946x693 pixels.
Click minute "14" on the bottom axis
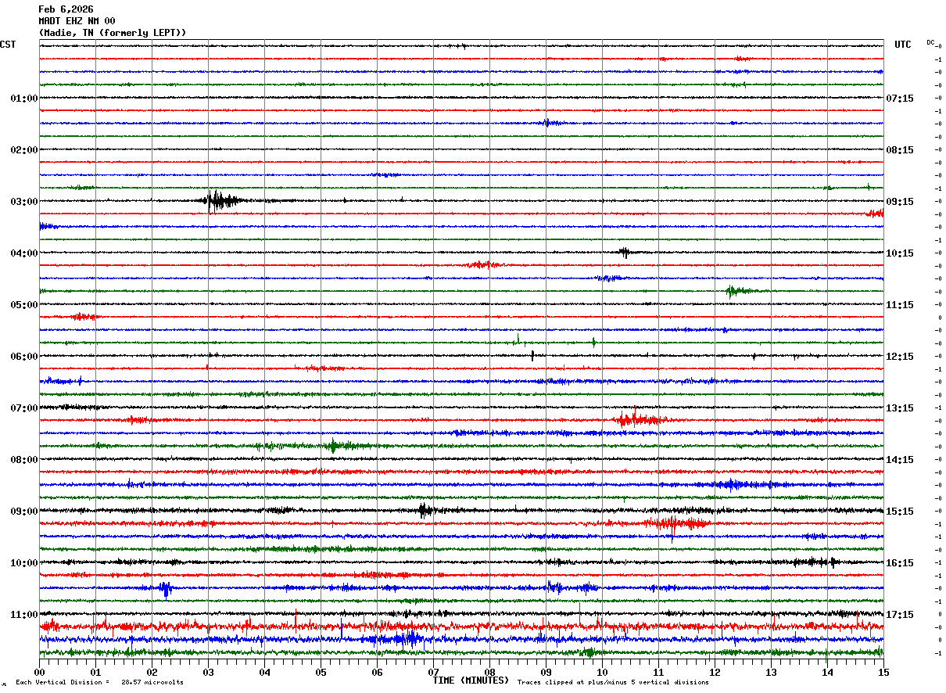[827, 672]
